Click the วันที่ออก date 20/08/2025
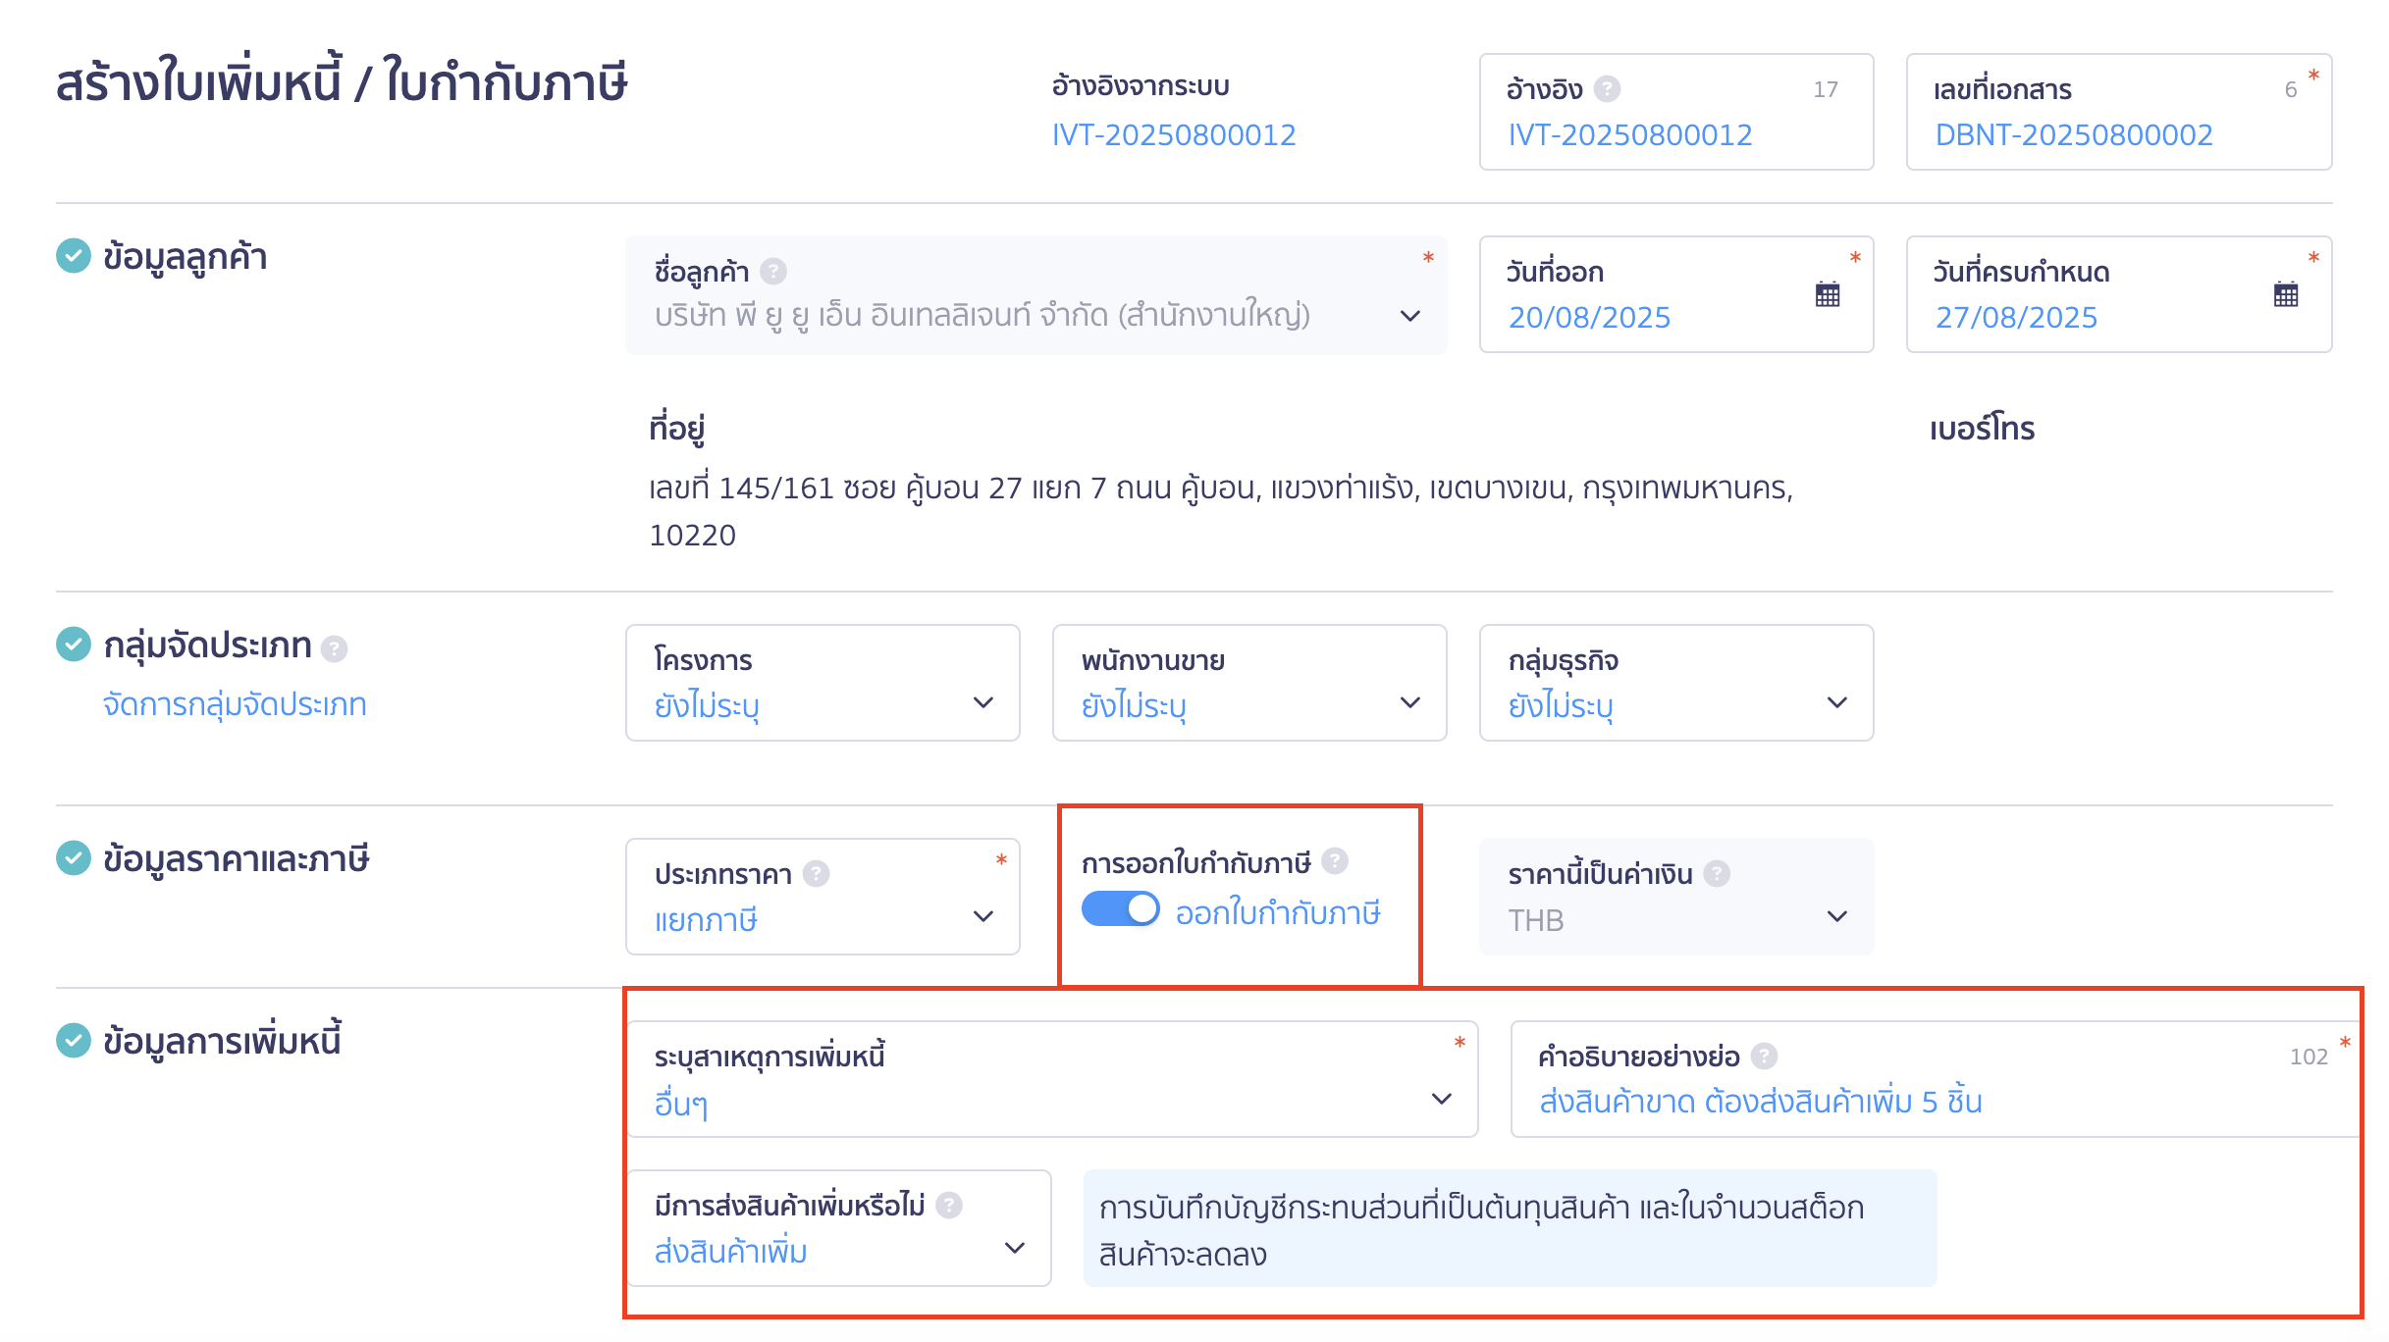 click(x=1589, y=317)
